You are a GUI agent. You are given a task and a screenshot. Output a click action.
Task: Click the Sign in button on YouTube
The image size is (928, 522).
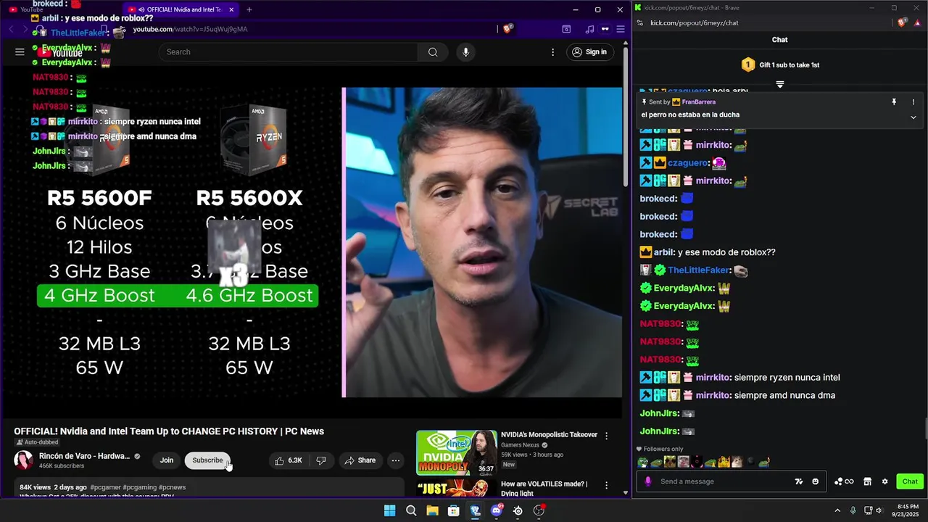pos(589,51)
